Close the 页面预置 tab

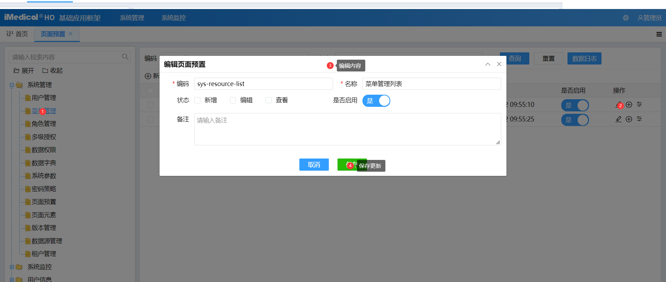tap(70, 34)
